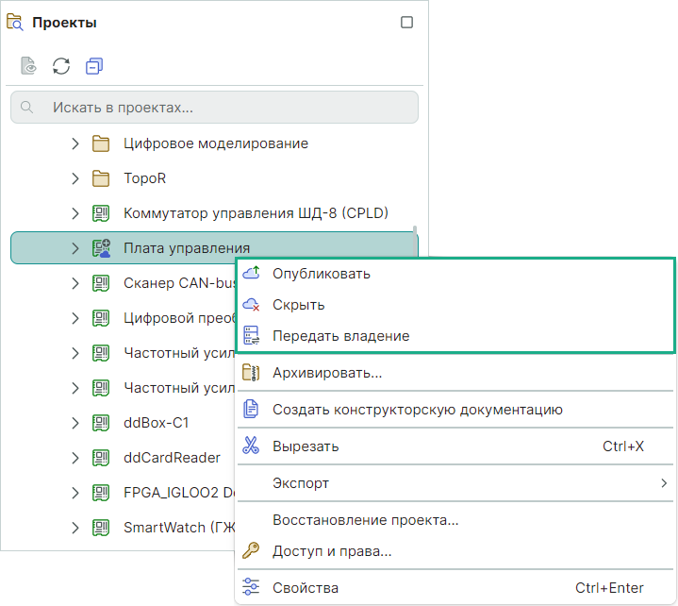
Task: Click the refresh projects icon
Action: tap(61, 66)
